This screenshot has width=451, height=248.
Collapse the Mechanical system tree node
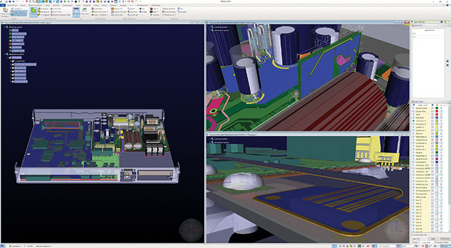click(5, 54)
